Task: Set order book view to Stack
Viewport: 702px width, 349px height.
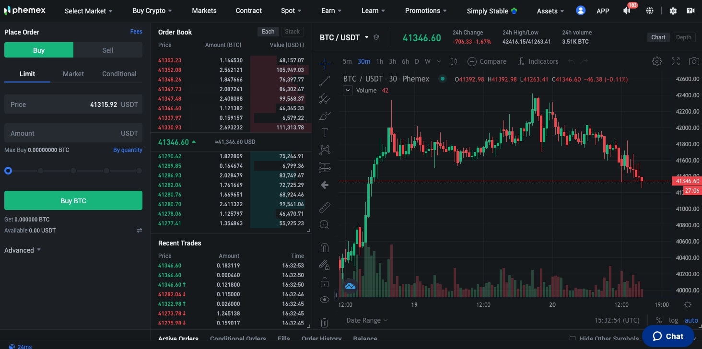Action: tap(292, 32)
